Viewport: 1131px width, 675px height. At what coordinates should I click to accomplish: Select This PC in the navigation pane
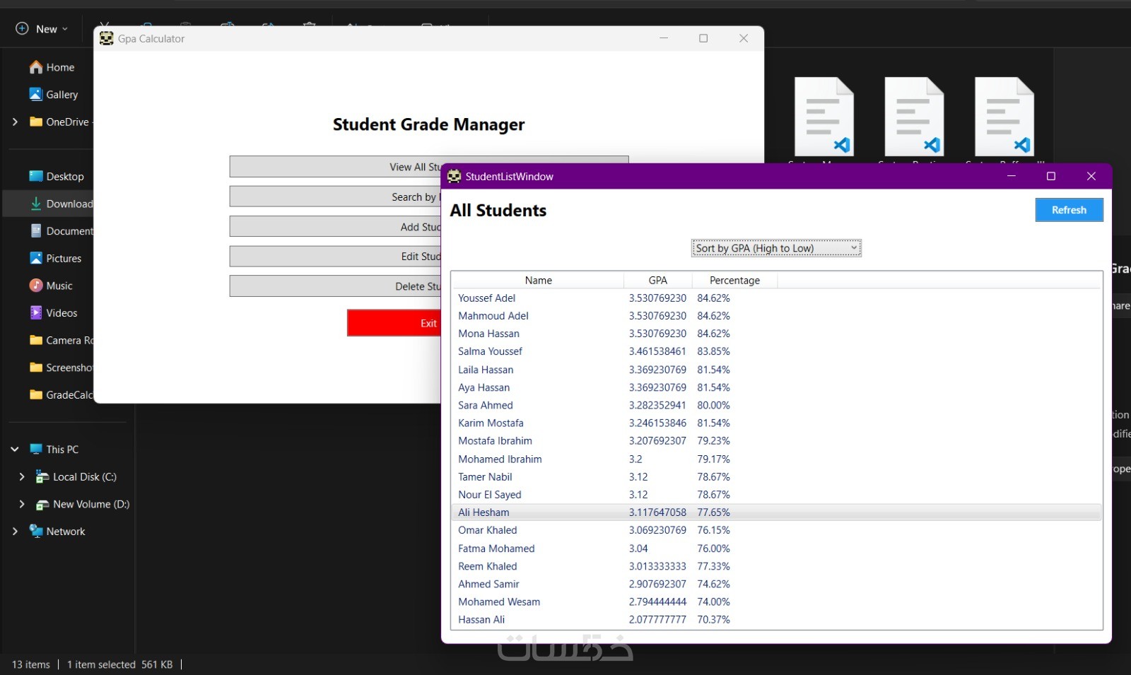[x=54, y=450]
